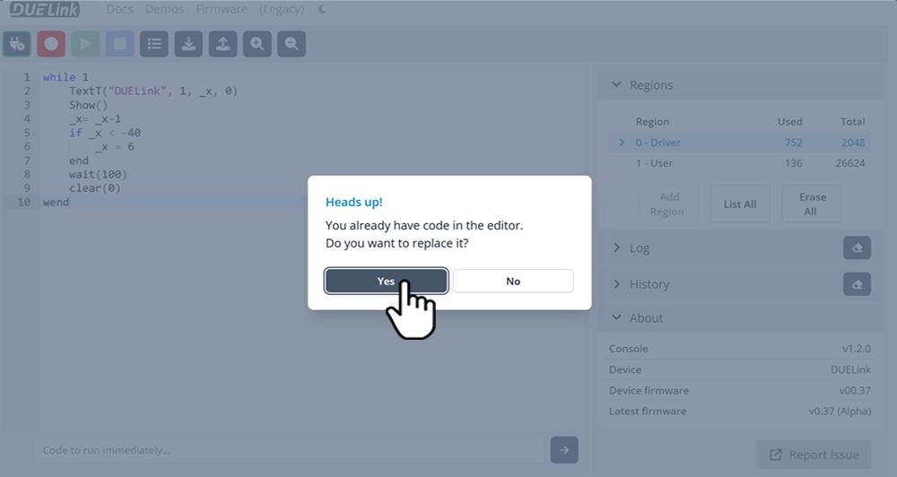Viewport: 897px width, 477px height.
Task: Collapse the Regions panel
Action: pyautogui.click(x=616, y=85)
